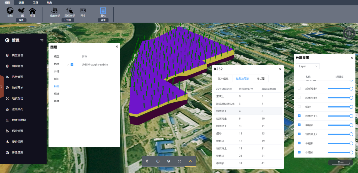Enable 鼠标坐标 cursor coordinate icon
This screenshot has height=173, width=358.
70,11
